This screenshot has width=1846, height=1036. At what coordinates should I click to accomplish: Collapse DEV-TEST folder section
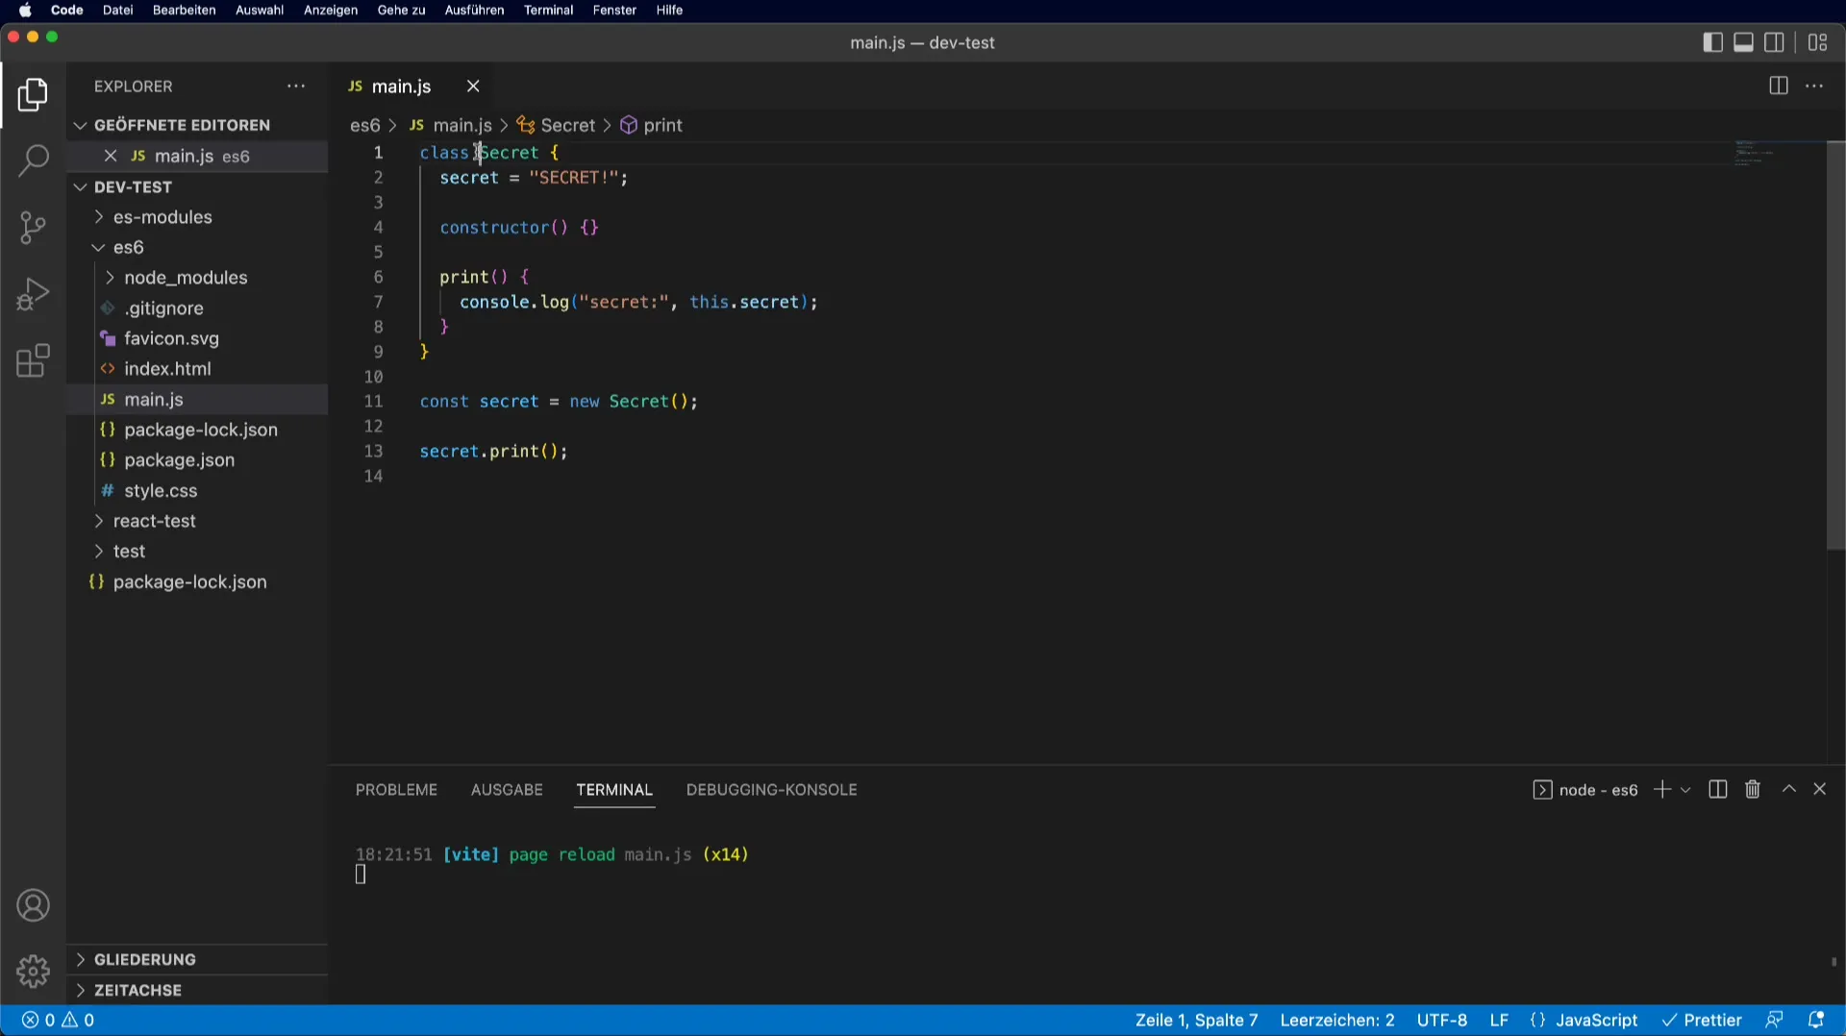click(x=197, y=186)
